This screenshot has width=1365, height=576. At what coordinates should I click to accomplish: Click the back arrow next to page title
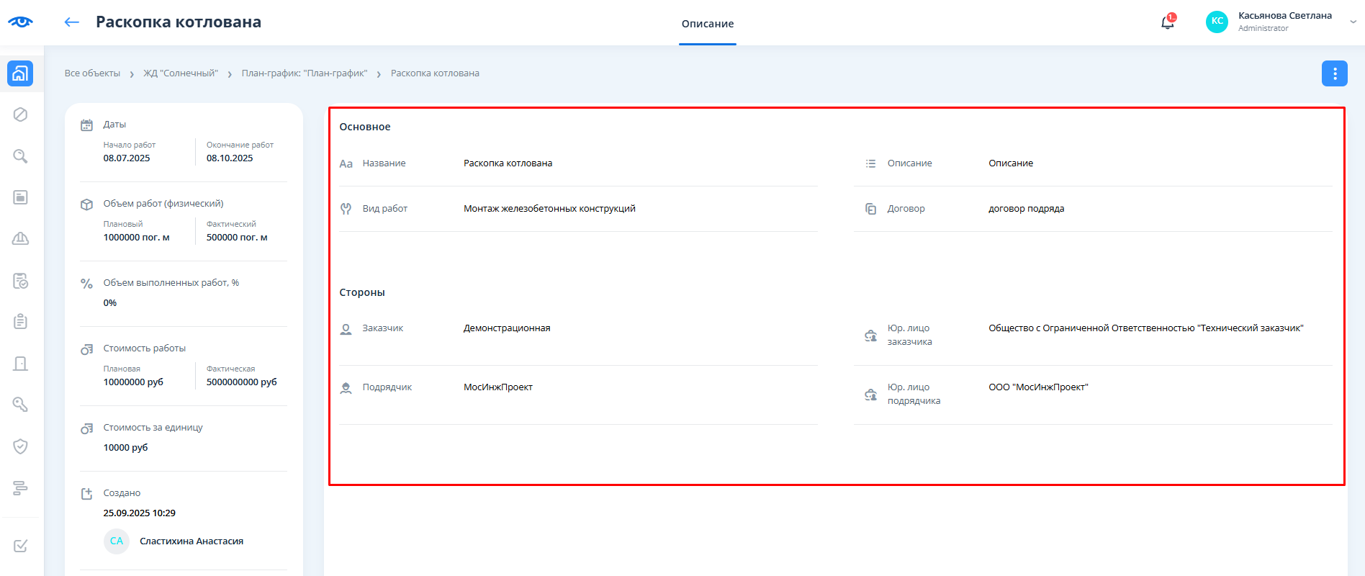click(71, 22)
